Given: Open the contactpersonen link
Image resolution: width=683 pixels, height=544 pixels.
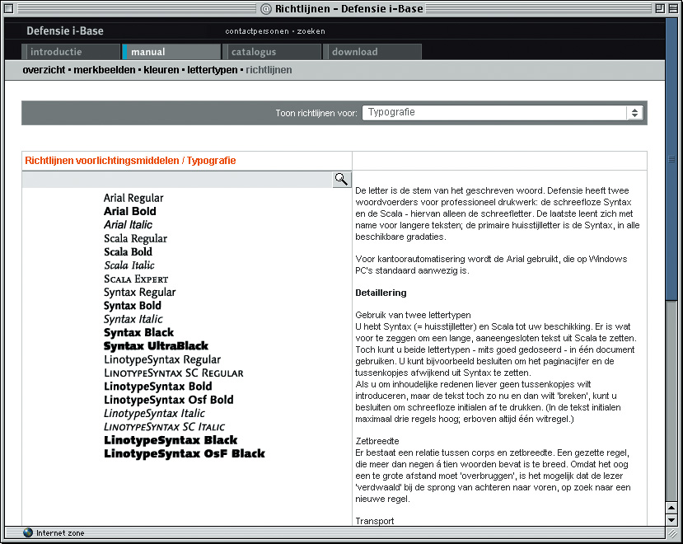Looking at the screenshot, I should pos(257,31).
